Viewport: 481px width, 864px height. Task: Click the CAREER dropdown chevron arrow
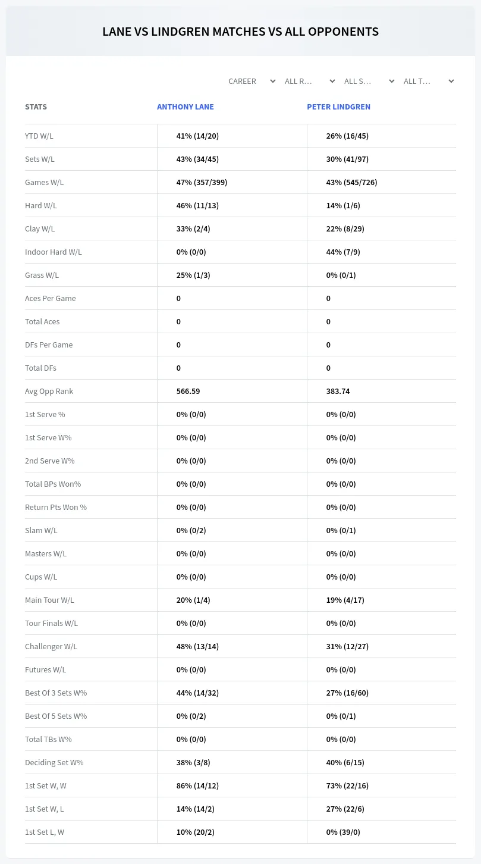tap(273, 82)
